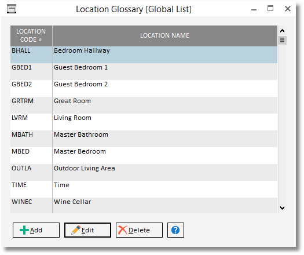This screenshot has width=304, height=255.
Task: Select the Outdoor Living Area row
Action: point(144,172)
